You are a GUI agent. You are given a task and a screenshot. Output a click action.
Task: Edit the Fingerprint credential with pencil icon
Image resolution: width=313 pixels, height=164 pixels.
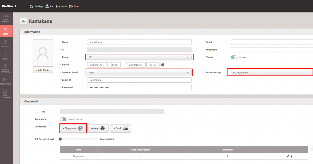288,156
